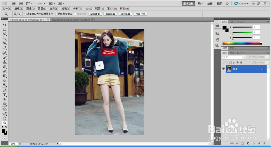
Task: Select the Clone Stamp tool
Action: pyautogui.click(x=5, y=62)
